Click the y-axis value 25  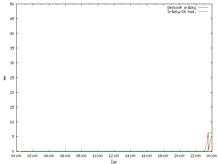[12, 78]
